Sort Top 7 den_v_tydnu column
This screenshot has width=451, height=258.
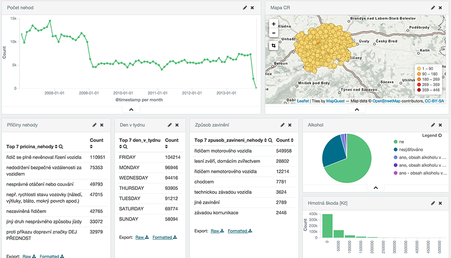click(120, 147)
